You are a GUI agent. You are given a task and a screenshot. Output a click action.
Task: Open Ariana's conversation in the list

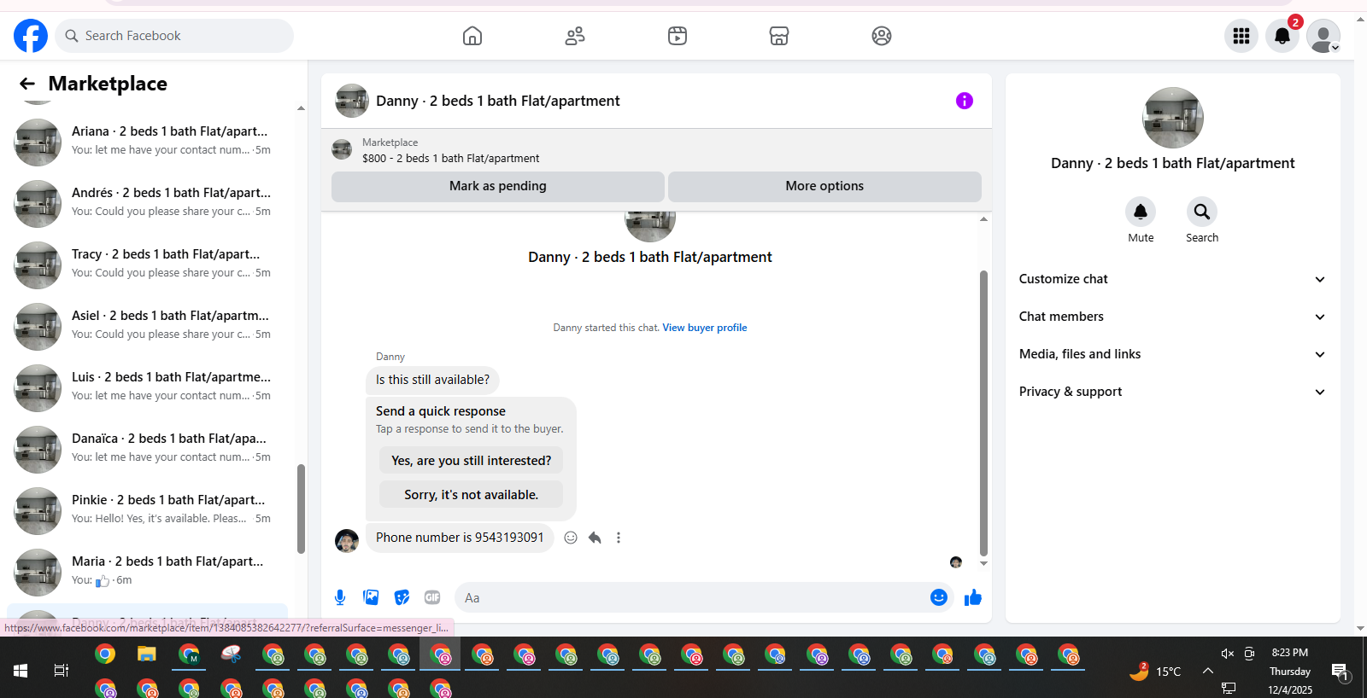pos(148,142)
